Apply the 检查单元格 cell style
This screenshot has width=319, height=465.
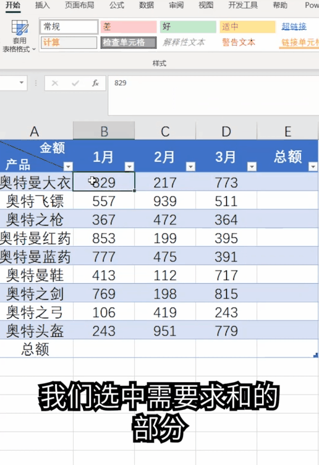point(129,42)
